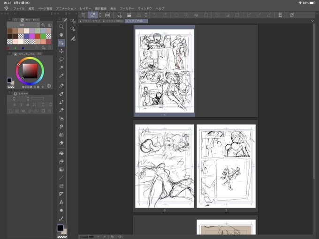This screenshot has width=319, height=239.
Task: Select the Correct line tool
Action: click(x=61, y=219)
